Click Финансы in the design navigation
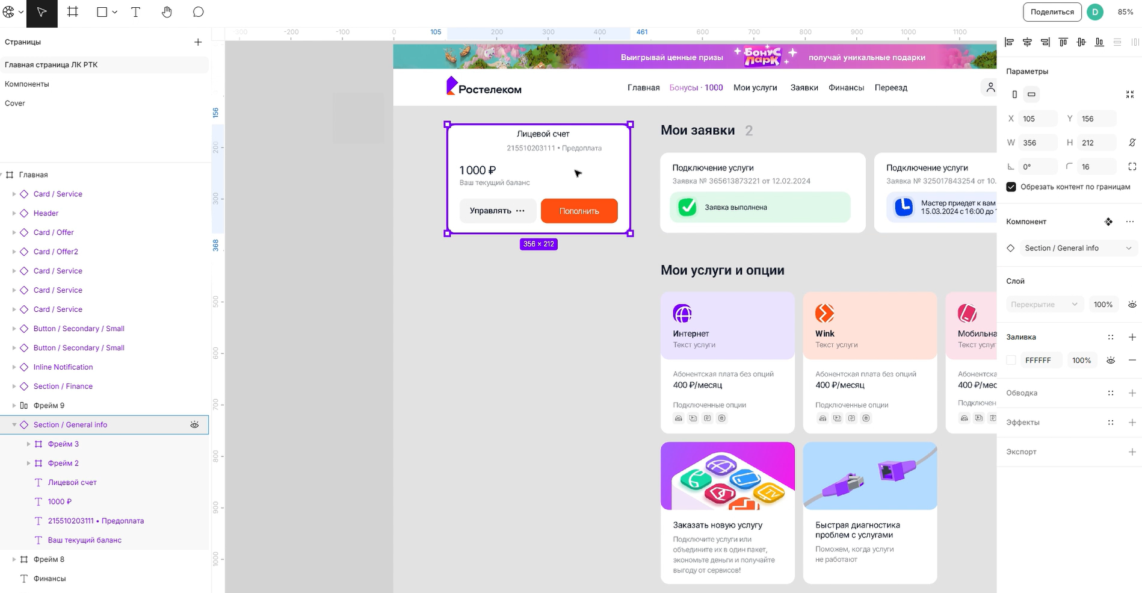The width and height of the screenshot is (1142, 593). (x=846, y=88)
